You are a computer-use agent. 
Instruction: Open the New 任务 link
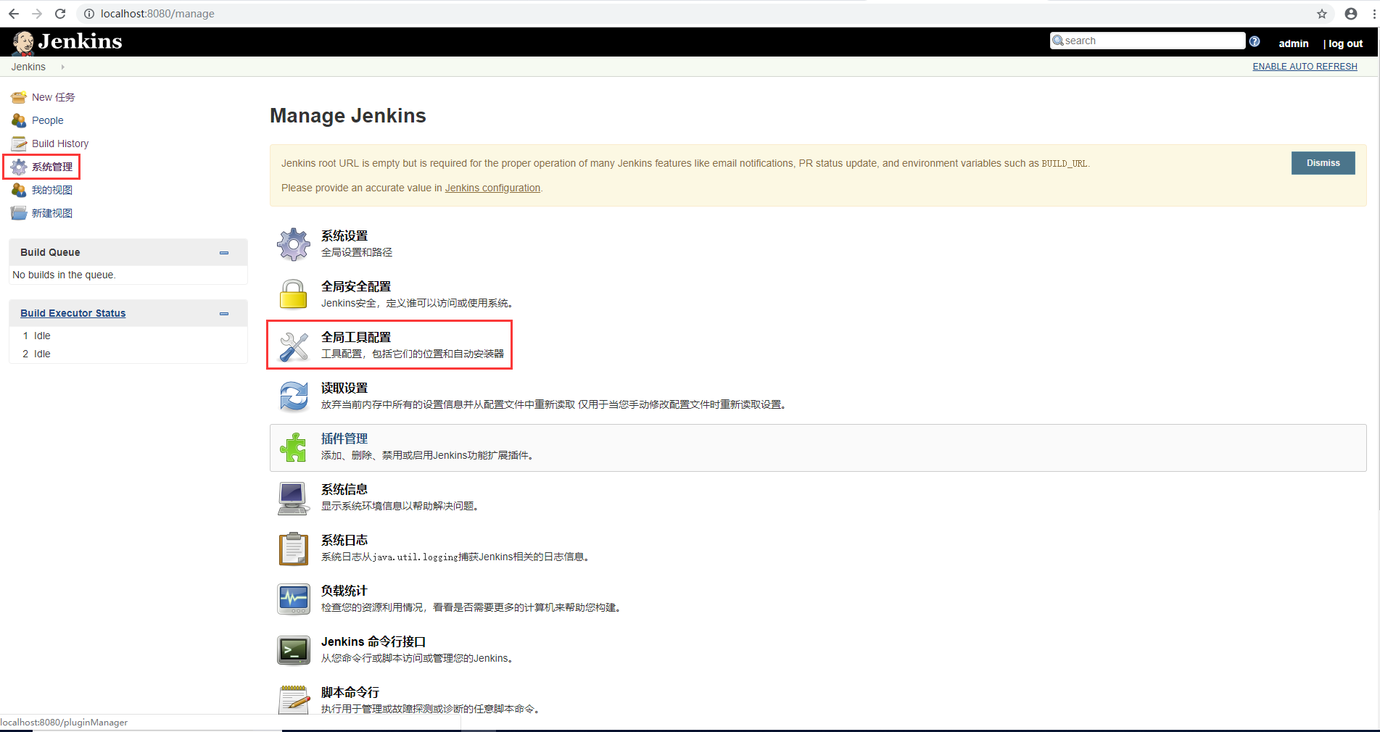(x=53, y=97)
